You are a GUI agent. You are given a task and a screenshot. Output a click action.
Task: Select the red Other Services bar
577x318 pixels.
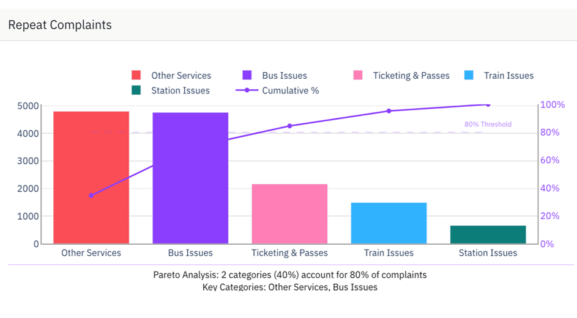tap(91, 178)
